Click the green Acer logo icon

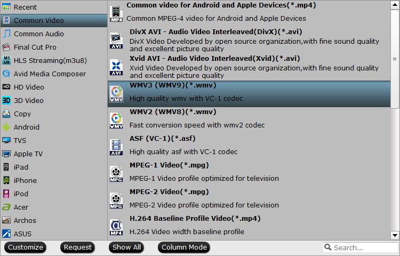pyautogui.click(x=6, y=207)
